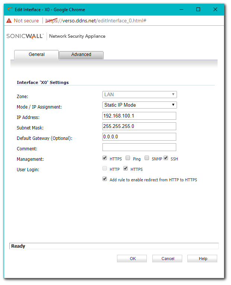Enable Ping management checkbox
Viewport: 231px width, 285px height.
point(128,158)
